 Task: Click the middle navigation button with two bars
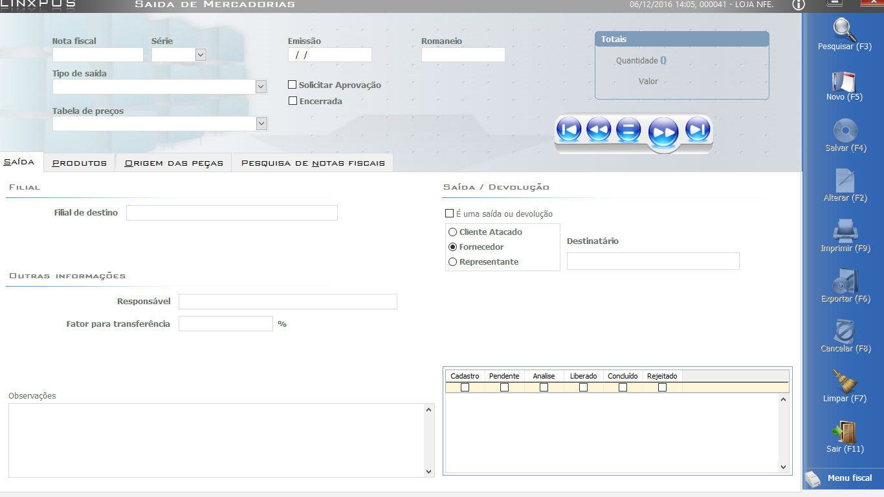(628, 130)
